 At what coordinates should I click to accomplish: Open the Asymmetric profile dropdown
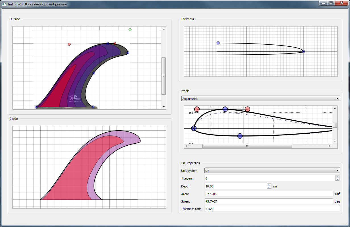(x=337, y=98)
